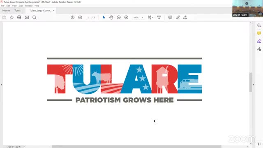Open the File menu
Screen dimensions: 263x148
click(3, 6)
